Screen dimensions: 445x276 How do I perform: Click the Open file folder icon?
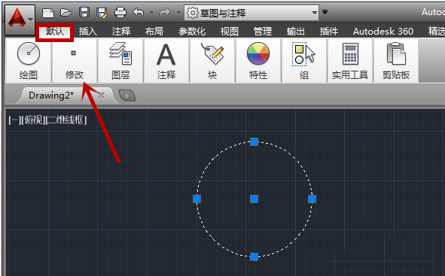(66, 13)
